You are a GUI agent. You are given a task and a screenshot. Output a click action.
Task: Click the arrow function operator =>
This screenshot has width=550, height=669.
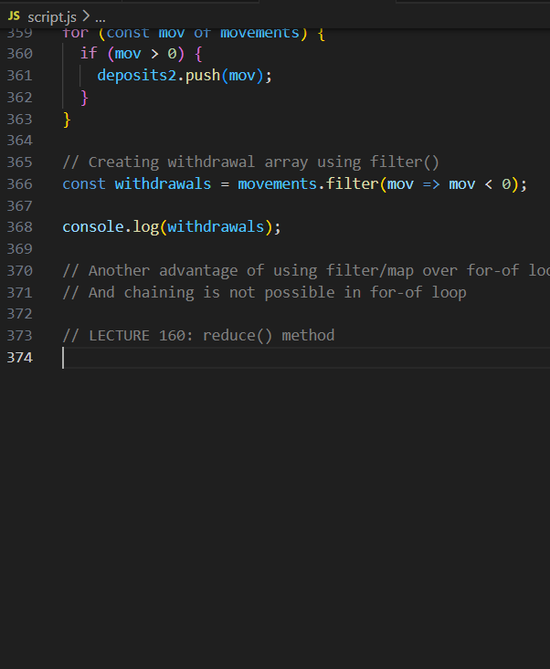tap(431, 183)
